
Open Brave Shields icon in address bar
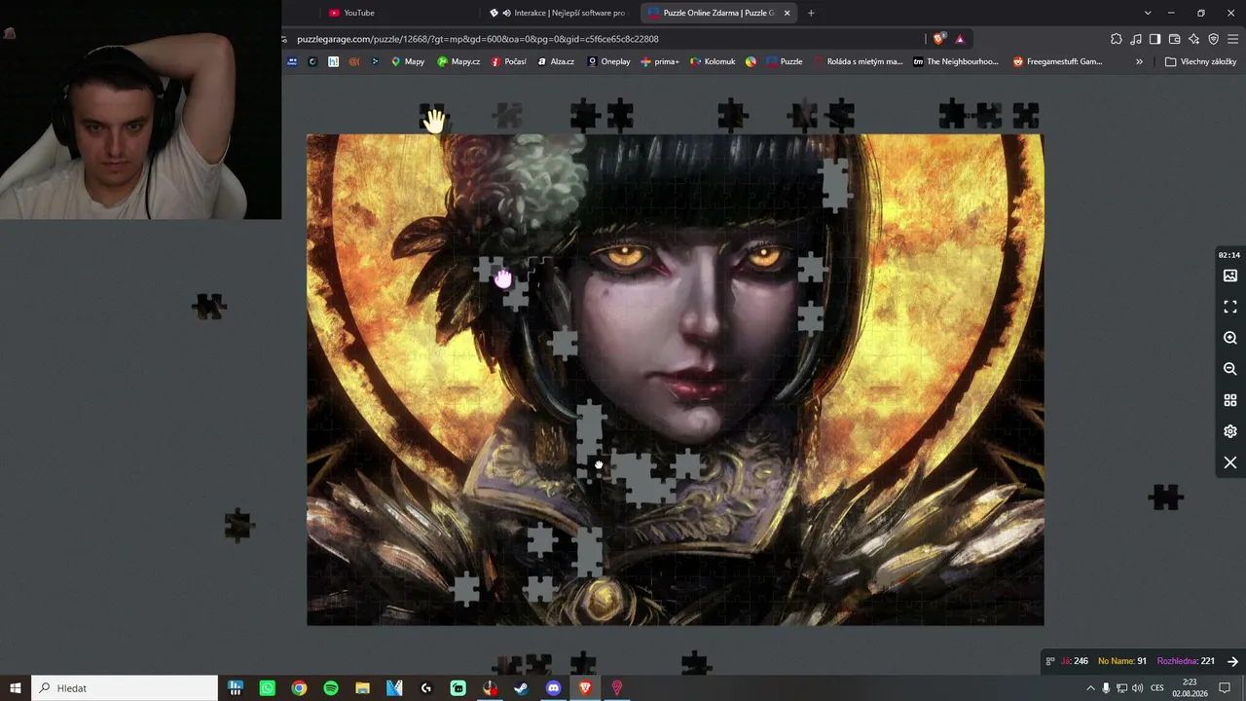938,39
